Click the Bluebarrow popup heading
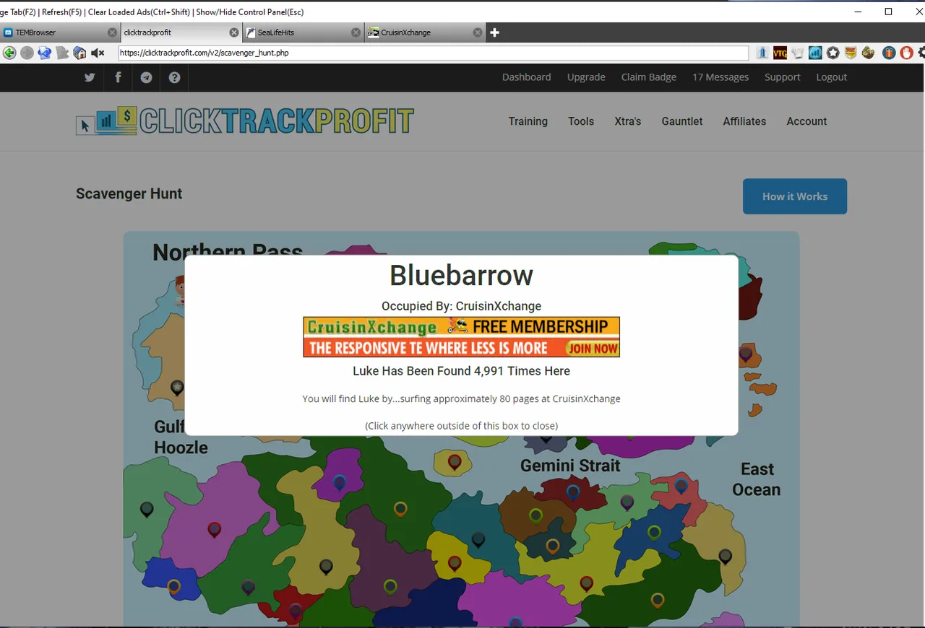Screen dimensions: 925x628 tap(461, 275)
